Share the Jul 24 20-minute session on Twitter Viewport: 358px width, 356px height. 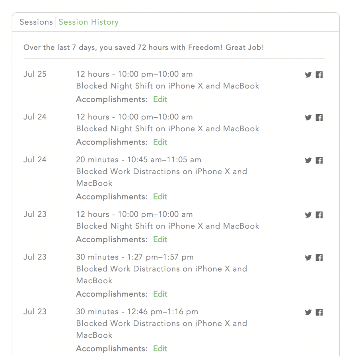click(x=308, y=160)
